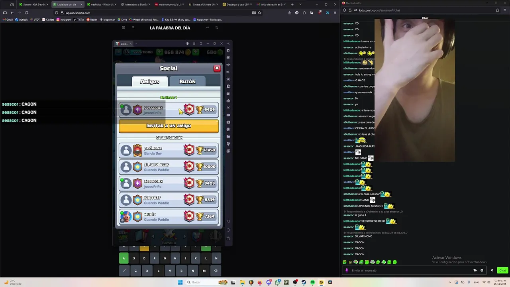Click the emulator recent apps square button

tap(228, 239)
